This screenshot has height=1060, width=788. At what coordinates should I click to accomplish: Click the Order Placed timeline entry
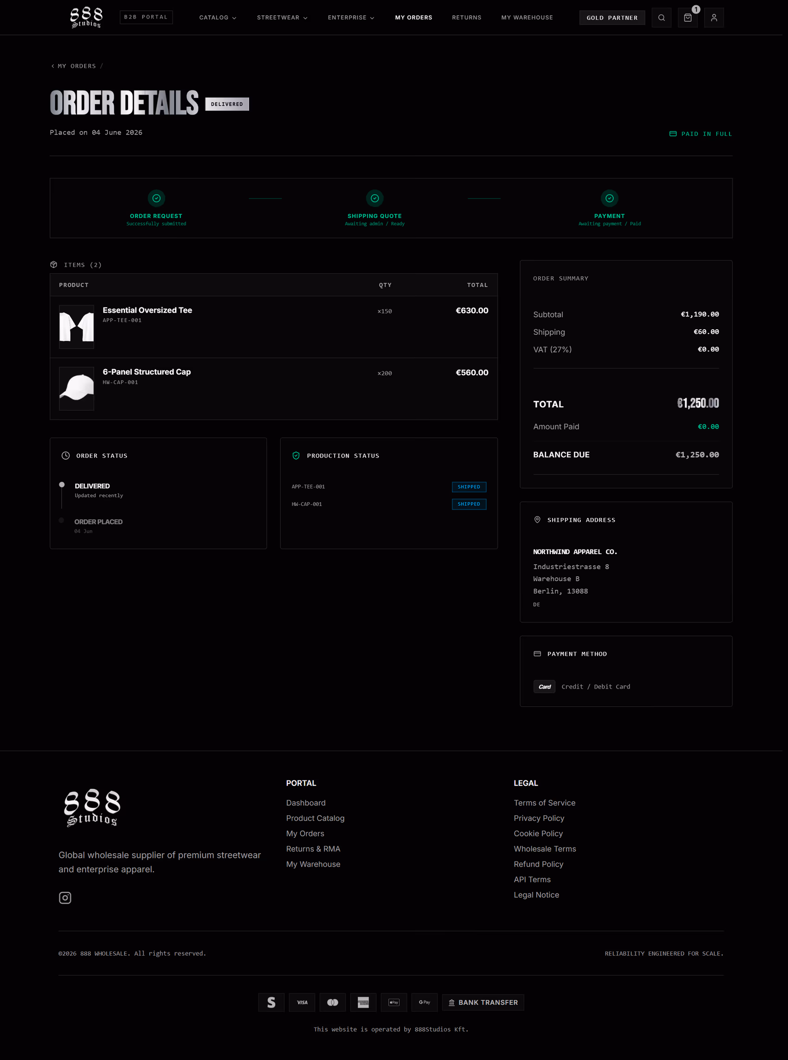coord(98,522)
